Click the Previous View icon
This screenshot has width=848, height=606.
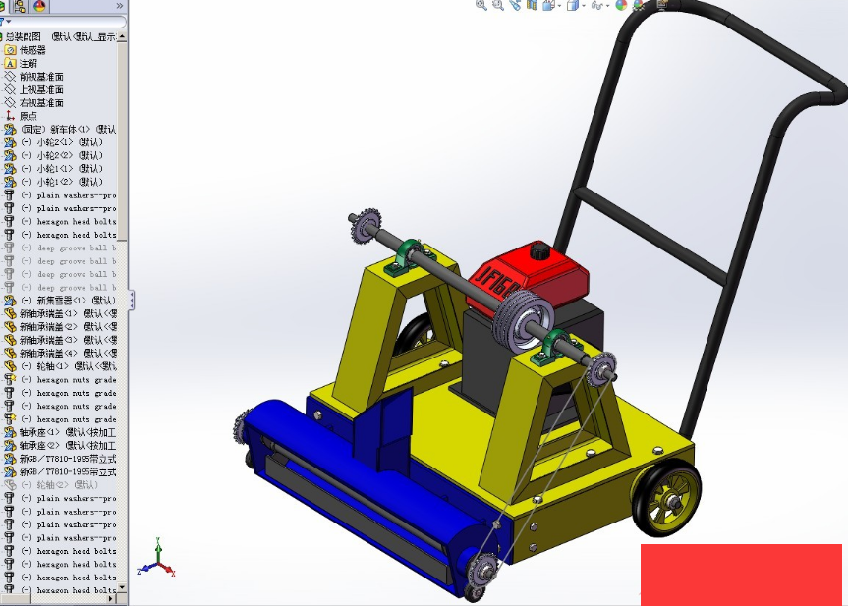514,6
